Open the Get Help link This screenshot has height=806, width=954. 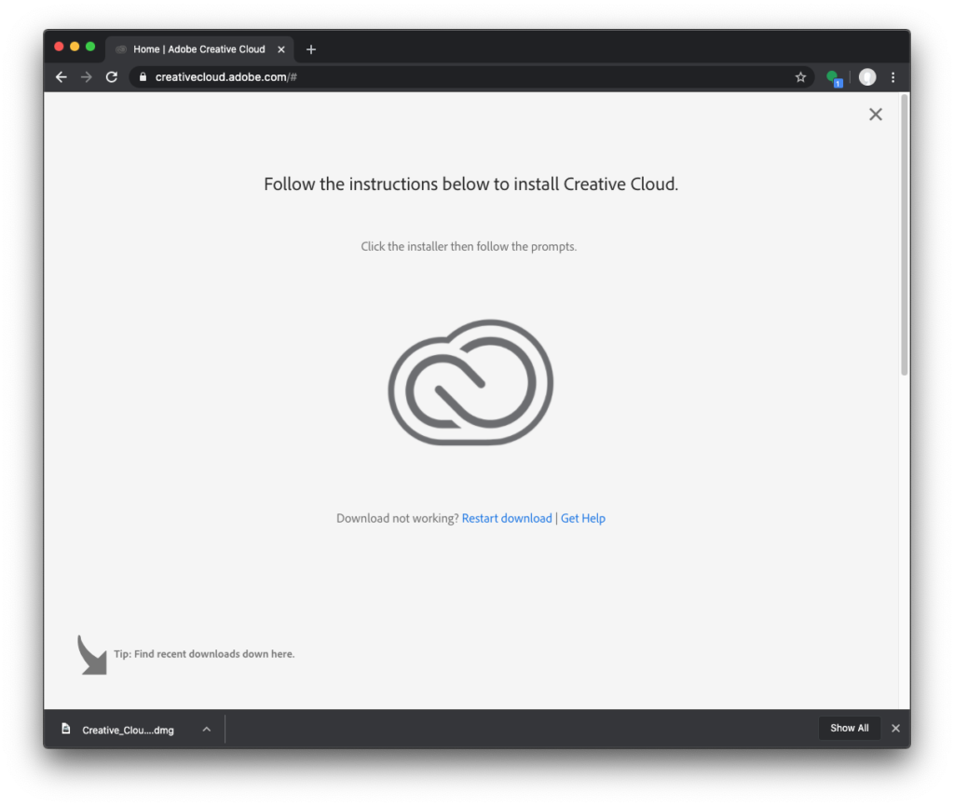[583, 518]
